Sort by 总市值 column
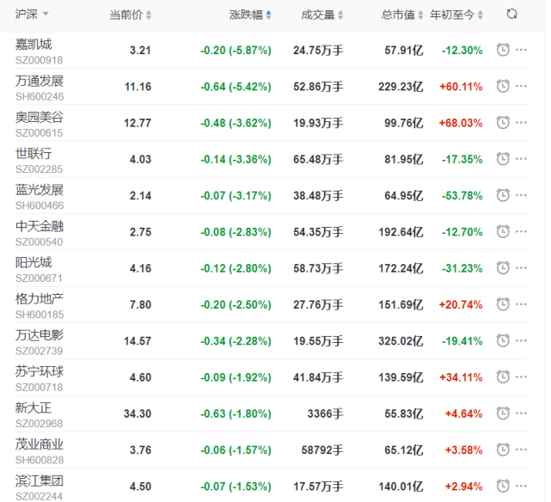 coord(402,15)
